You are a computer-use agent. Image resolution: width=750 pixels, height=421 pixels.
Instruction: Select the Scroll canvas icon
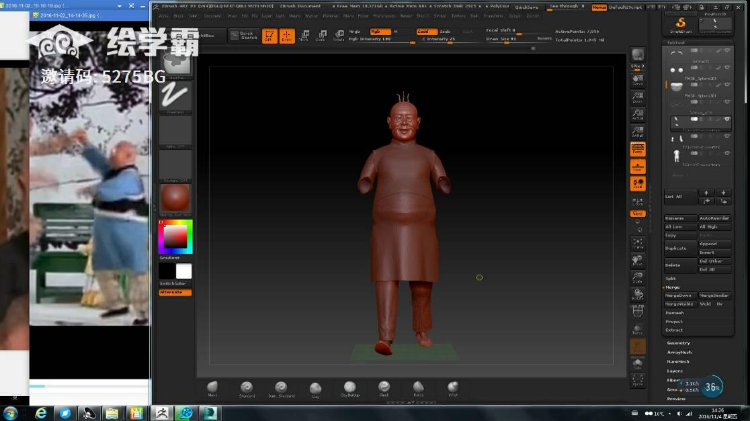[638, 81]
